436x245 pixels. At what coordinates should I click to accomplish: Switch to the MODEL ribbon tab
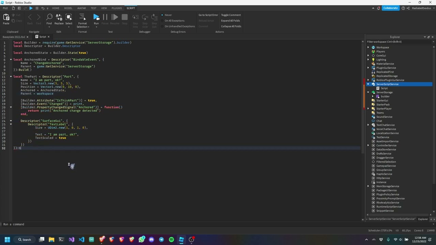pos(68,8)
